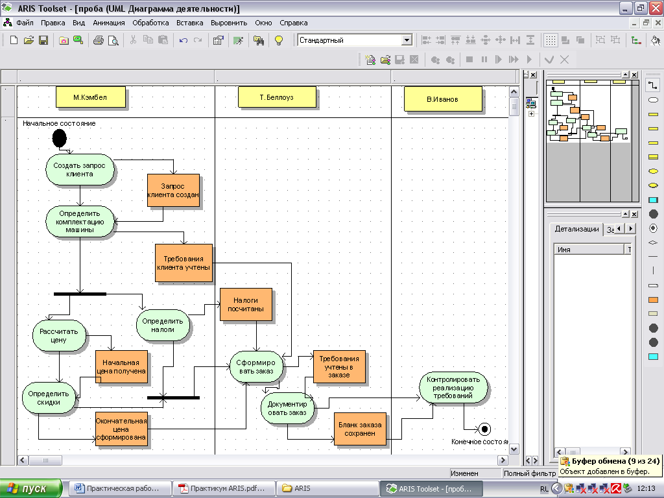Select the connection line tool in palette
The image size is (664, 498).
653,85
